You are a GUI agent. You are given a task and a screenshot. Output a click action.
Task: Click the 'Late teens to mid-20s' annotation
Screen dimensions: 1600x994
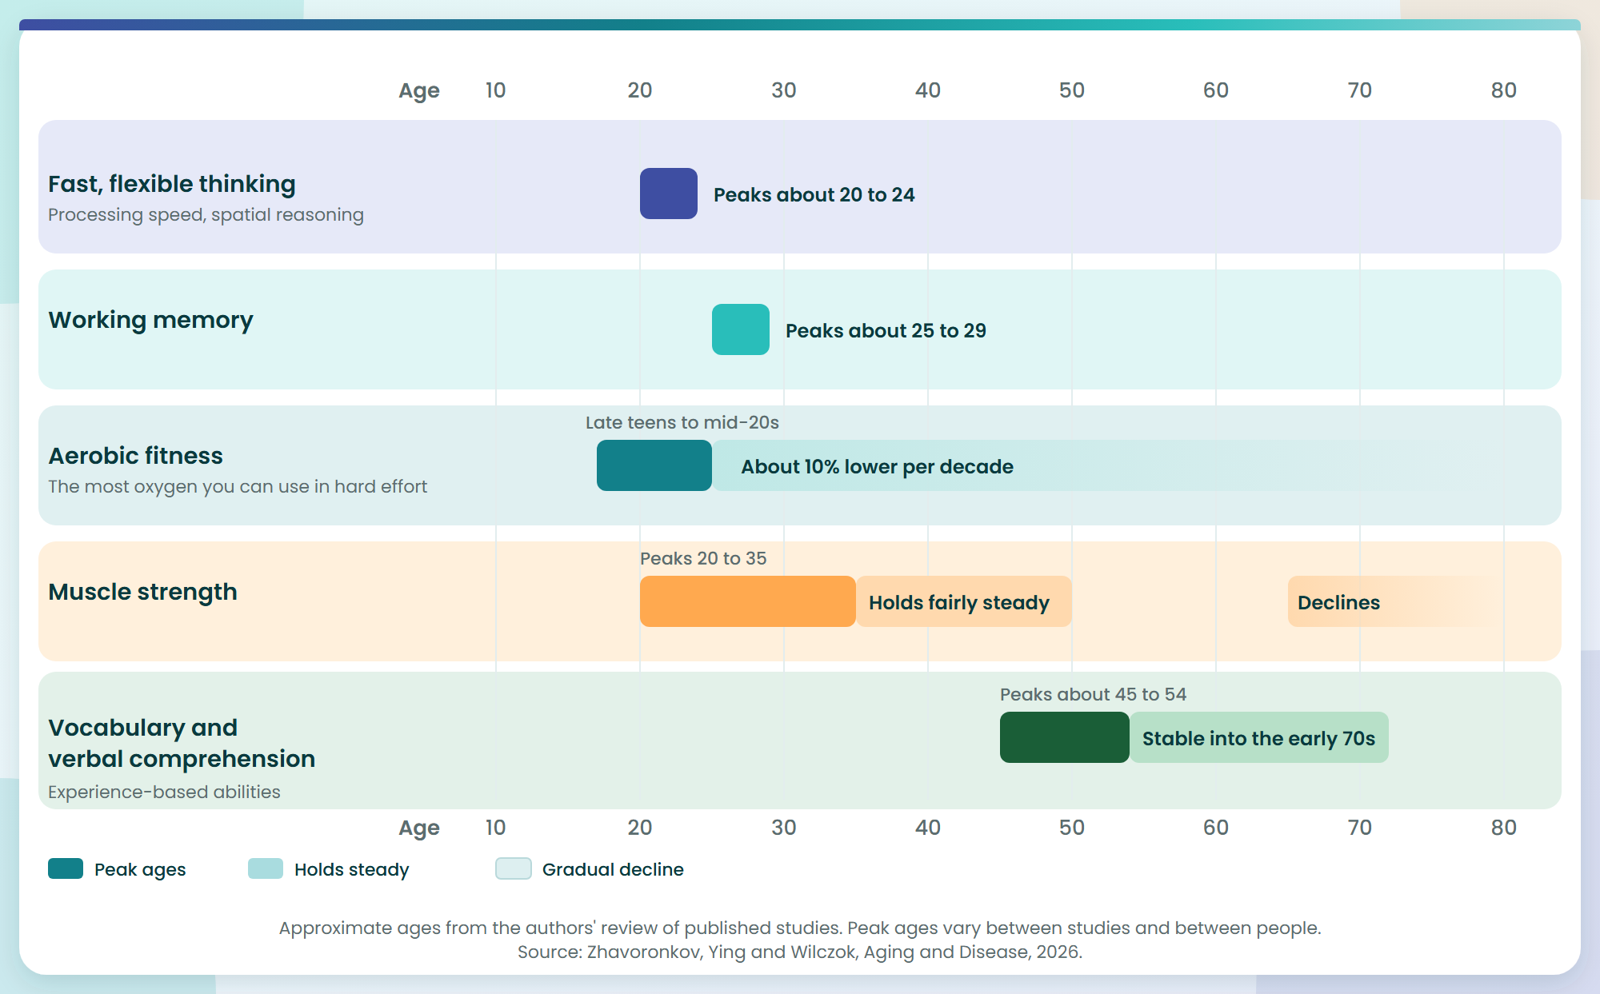(x=682, y=422)
